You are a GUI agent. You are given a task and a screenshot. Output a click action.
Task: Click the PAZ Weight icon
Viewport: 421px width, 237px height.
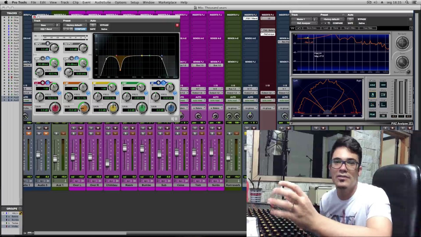coord(383,85)
